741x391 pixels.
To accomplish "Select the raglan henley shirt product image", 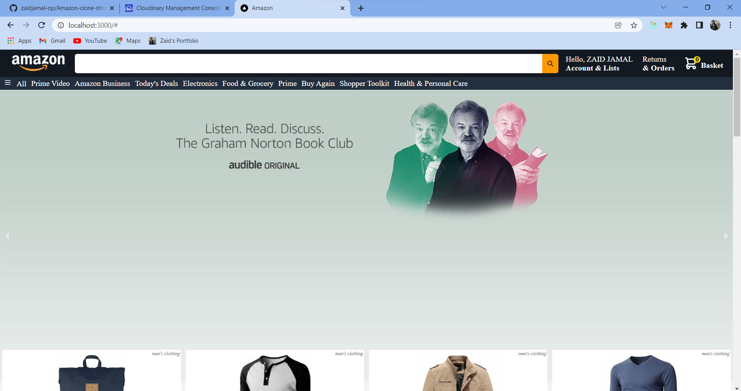I will coord(275,373).
